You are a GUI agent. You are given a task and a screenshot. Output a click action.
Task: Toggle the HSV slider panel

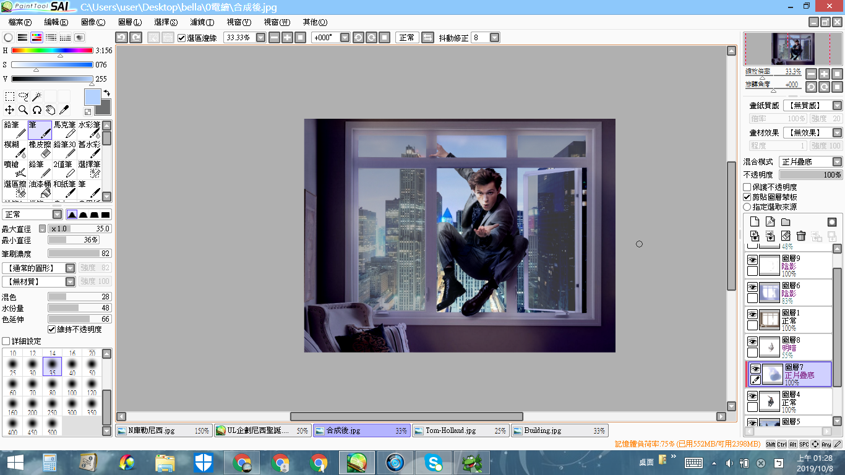click(36, 38)
